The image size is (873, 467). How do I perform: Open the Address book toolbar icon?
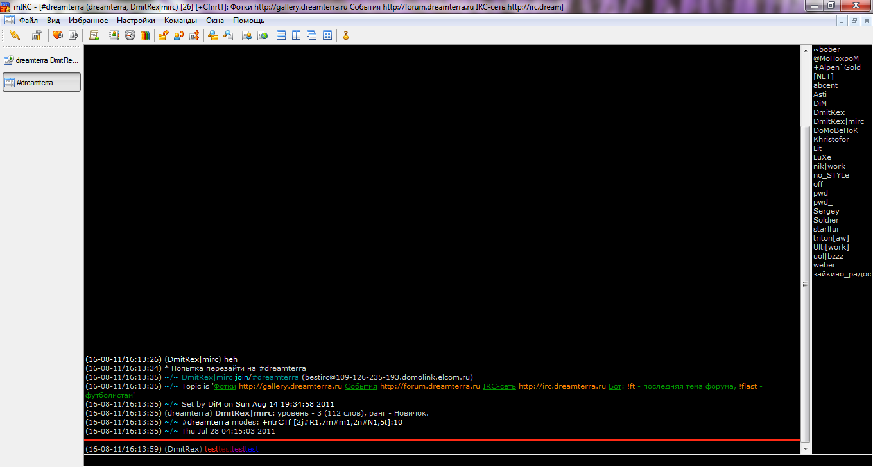[x=114, y=35]
